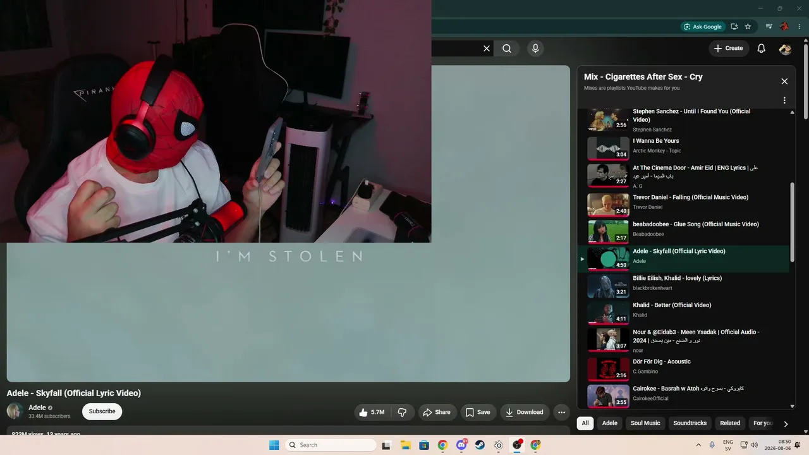Select the Related filter chip
Screen dimensions: 809x455
pyautogui.click(x=730, y=423)
